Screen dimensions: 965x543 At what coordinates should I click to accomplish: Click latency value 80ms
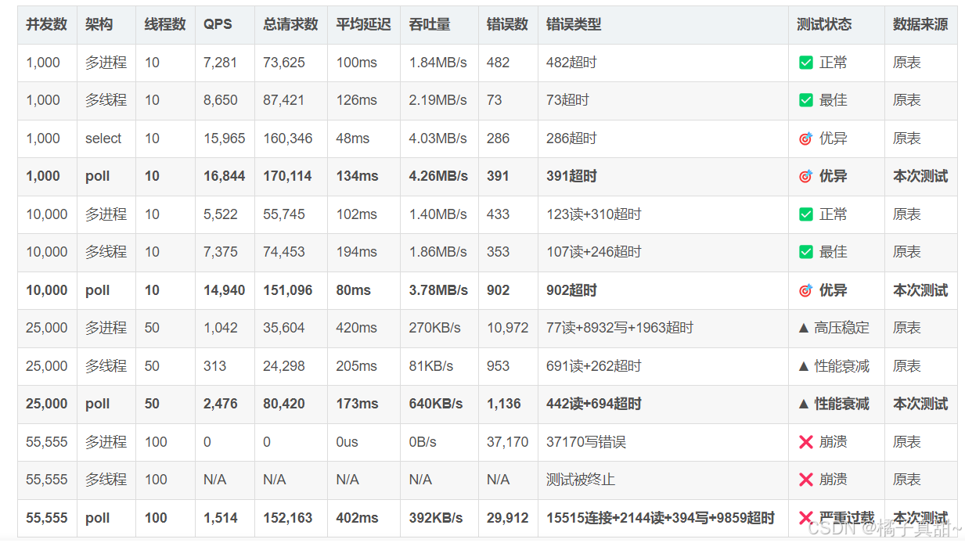353,290
